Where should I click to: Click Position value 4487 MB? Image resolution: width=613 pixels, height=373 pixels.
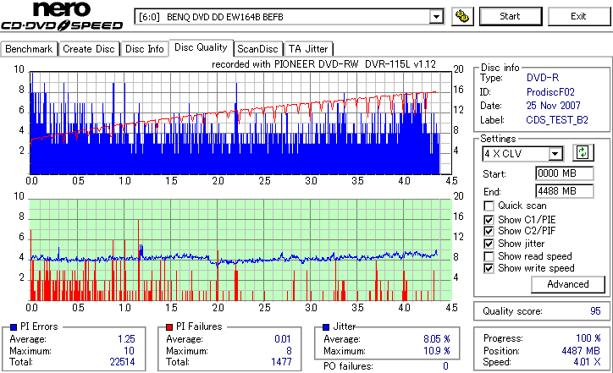(x=581, y=351)
